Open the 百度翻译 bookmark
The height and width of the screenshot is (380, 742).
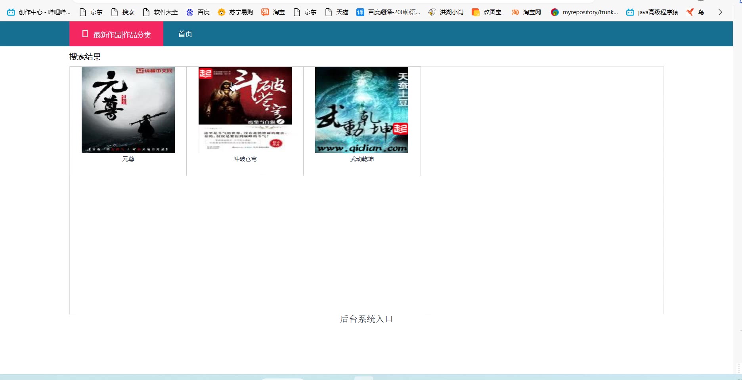388,12
